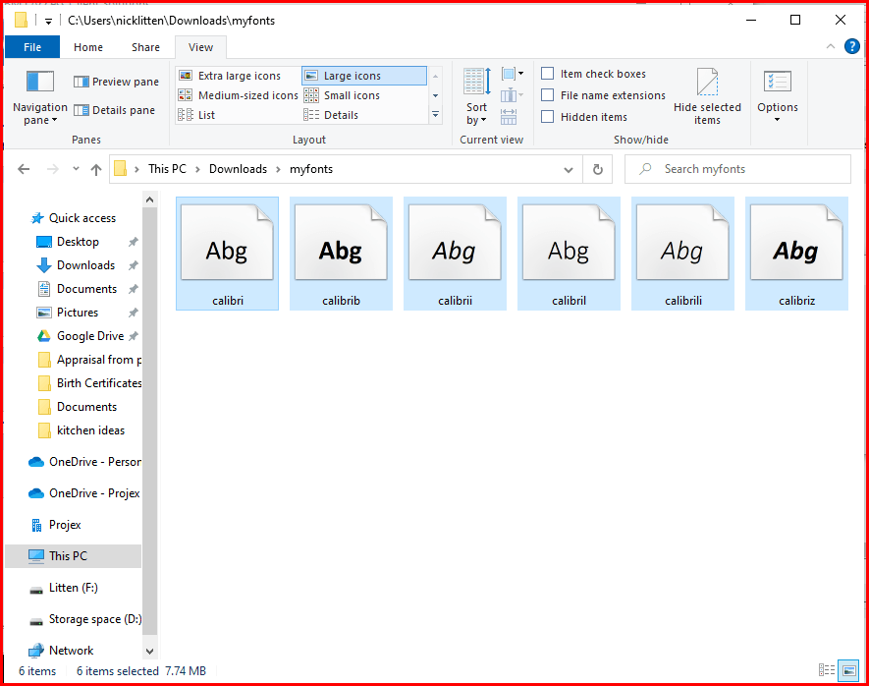Switch to the Home ribbon tab

tap(88, 47)
